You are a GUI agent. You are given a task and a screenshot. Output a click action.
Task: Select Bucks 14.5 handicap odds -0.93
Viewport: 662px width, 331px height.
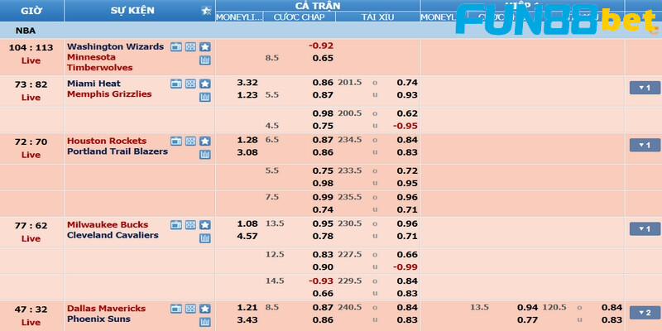[x=321, y=281]
